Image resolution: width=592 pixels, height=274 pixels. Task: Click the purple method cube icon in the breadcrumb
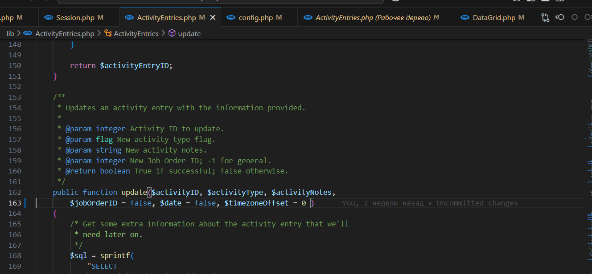(172, 33)
